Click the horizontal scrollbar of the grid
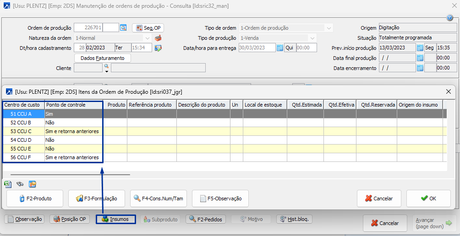Screen dimensions: 460x236 click(70, 175)
